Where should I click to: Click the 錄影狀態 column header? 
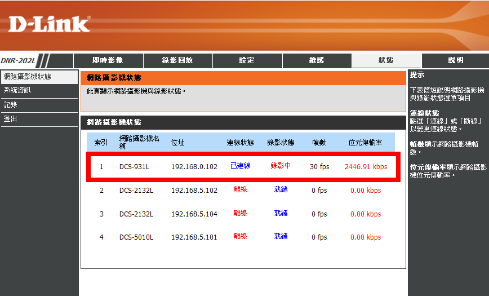(x=281, y=143)
